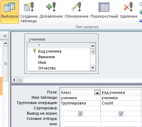Click the Условие отбора cell under Класс
142x127 pixels.
tap(80, 119)
